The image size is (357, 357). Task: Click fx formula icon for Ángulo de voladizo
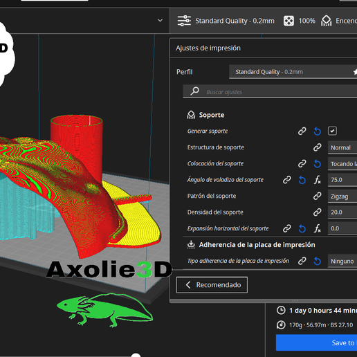(x=318, y=180)
